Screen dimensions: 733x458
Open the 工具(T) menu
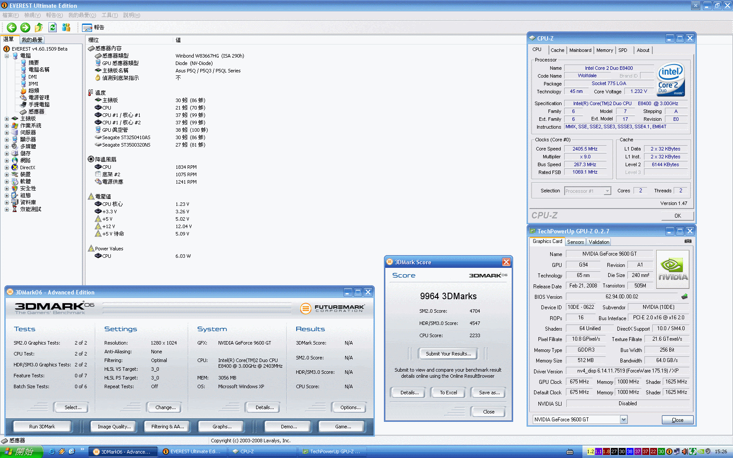(110, 15)
